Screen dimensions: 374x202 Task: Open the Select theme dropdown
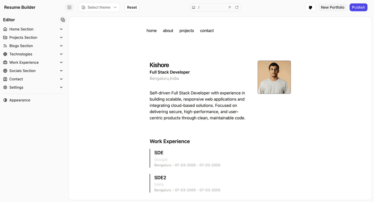pyautogui.click(x=99, y=7)
